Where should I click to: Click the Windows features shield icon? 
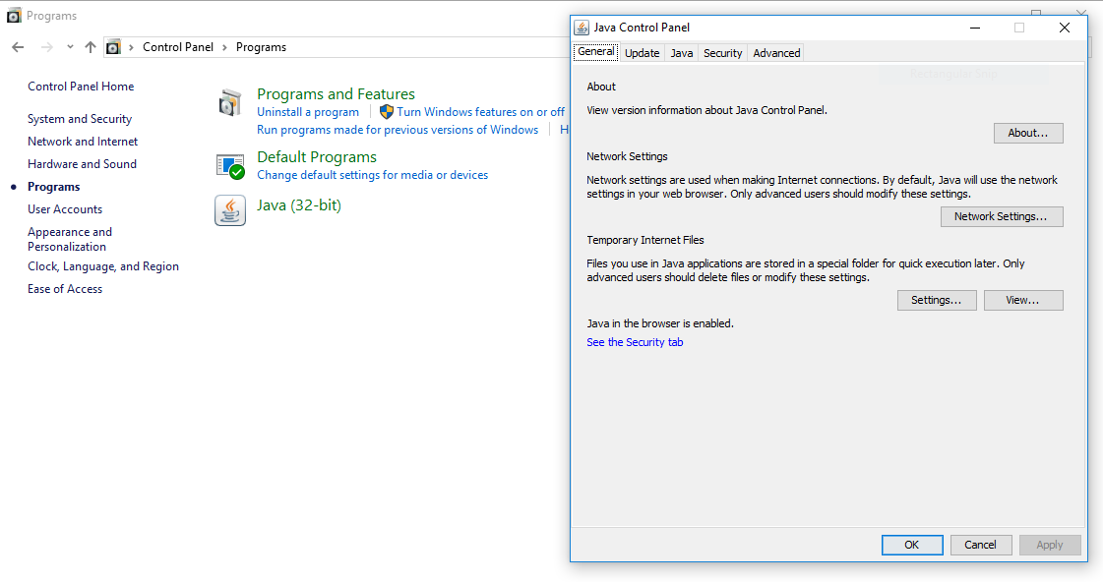[x=386, y=112]
